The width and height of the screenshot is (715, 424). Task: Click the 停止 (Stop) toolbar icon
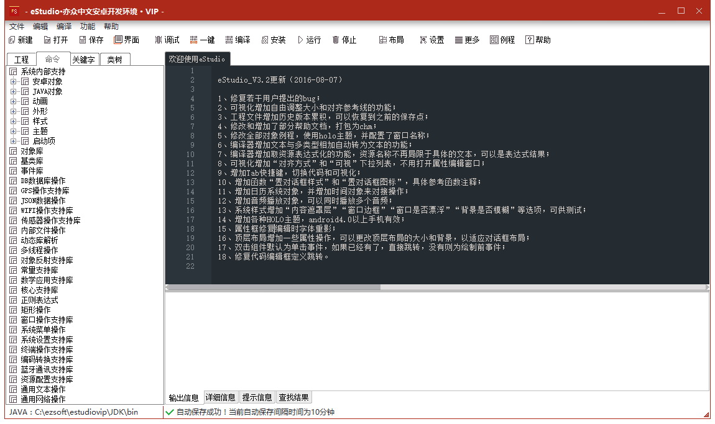336,40
